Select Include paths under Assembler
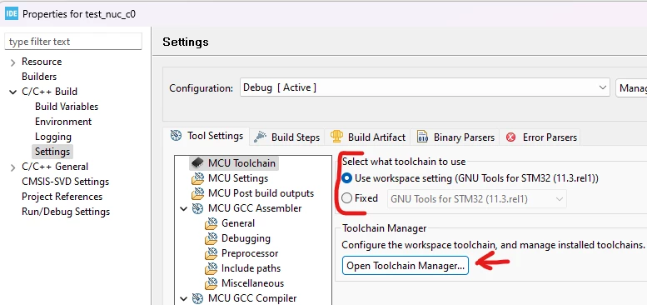 [x=251, y=268]
